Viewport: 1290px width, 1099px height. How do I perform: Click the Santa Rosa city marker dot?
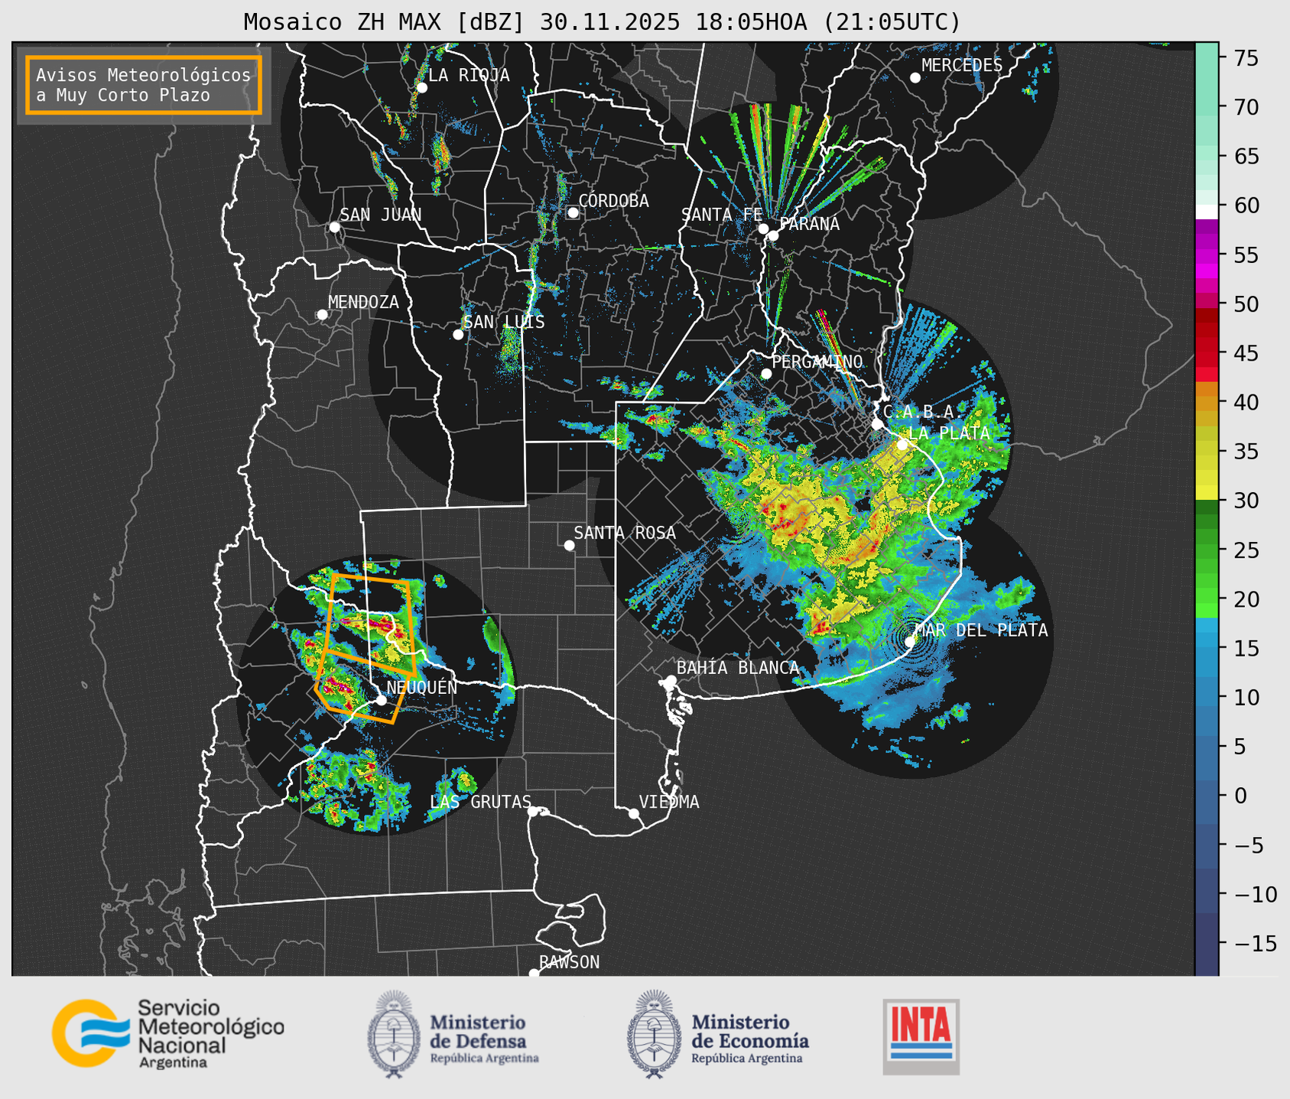point(569,545)
